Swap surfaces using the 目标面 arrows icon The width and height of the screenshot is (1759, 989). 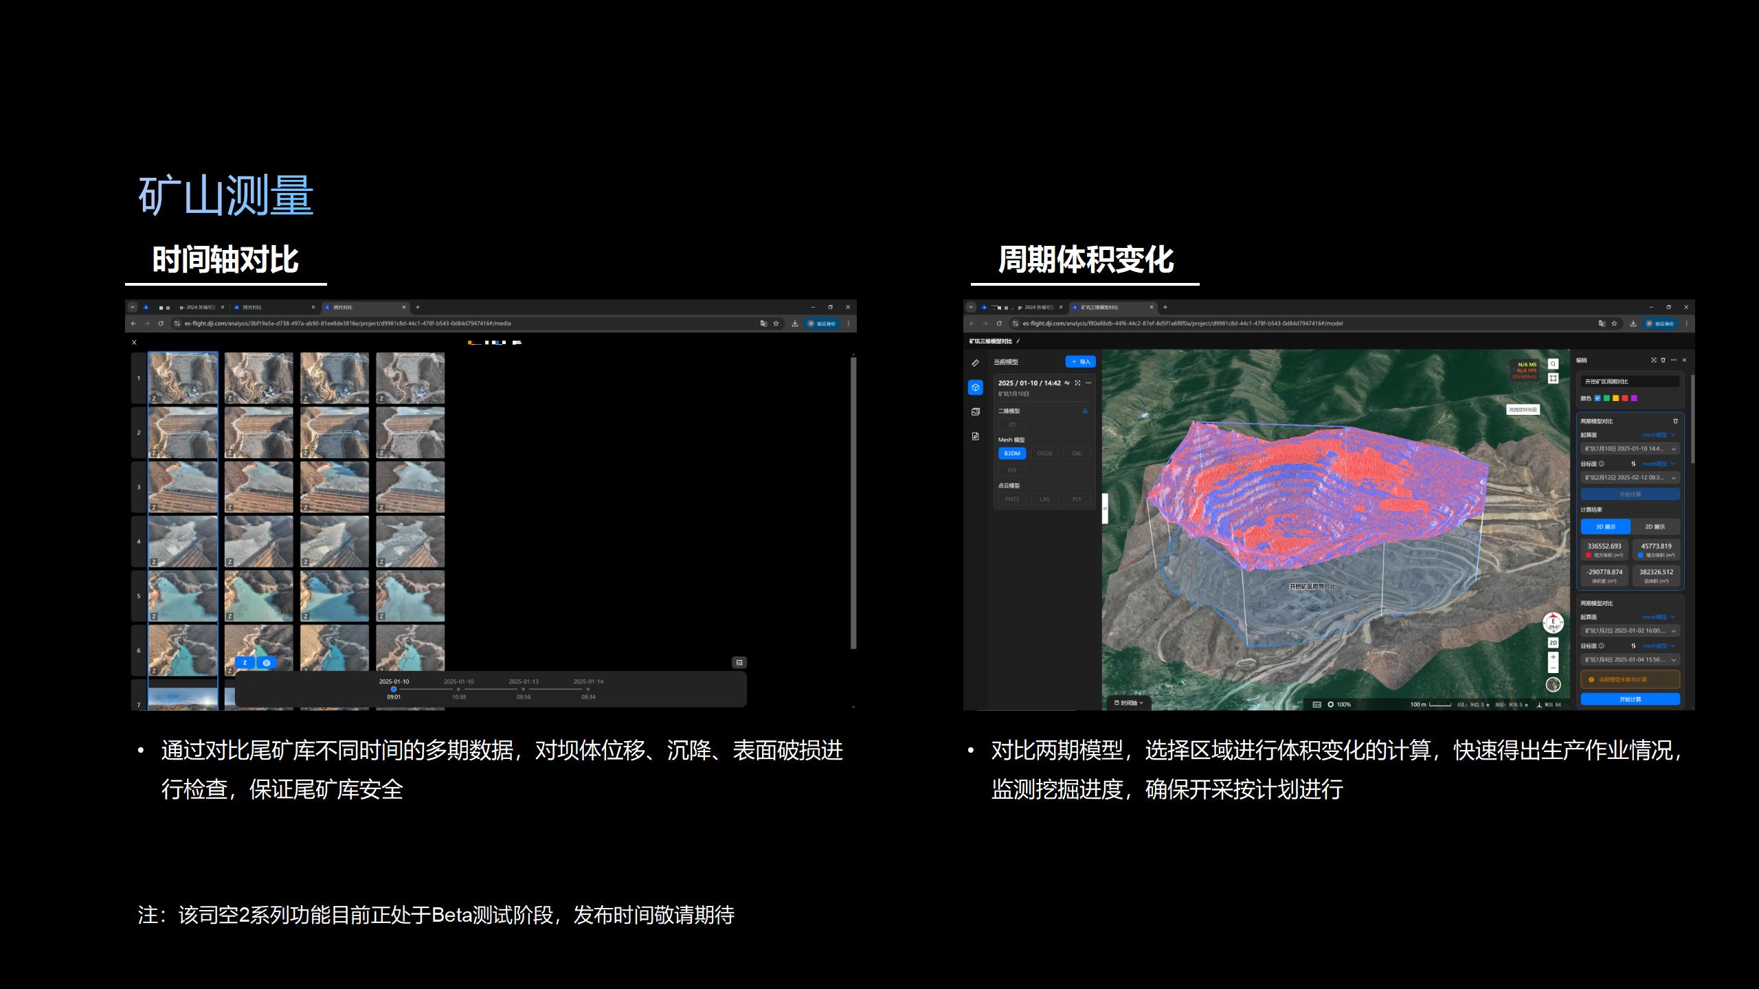coord(1633,464)
